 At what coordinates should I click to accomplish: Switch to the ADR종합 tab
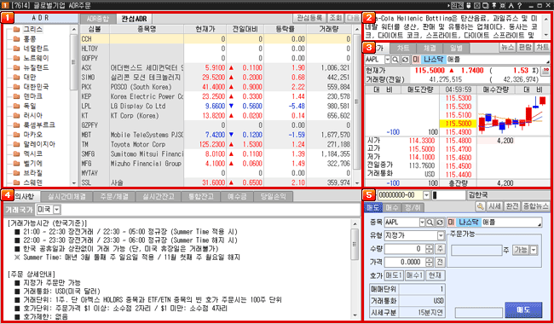click(97, 19)
